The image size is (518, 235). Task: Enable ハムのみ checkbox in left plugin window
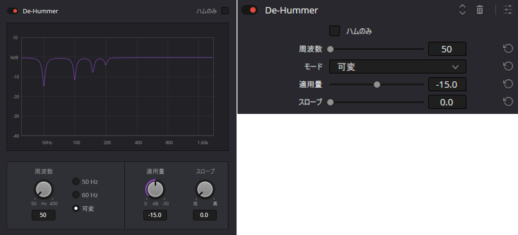(x=225, y=11)
